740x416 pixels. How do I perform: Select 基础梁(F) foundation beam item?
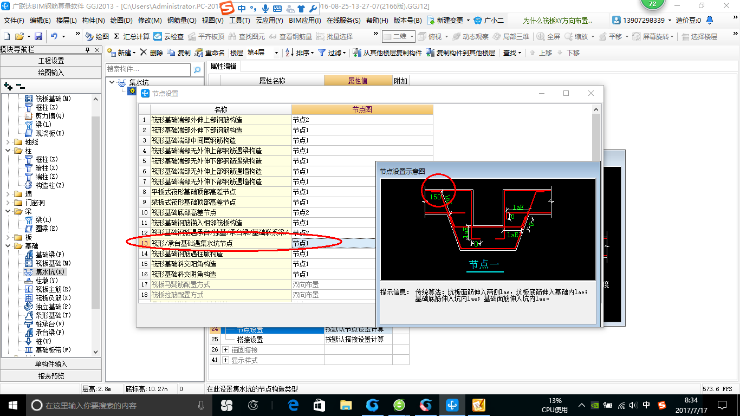(45, 255)
